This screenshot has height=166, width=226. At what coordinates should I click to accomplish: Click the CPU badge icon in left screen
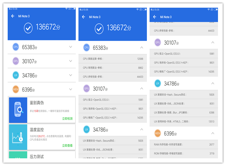click(x=16, y=47)
